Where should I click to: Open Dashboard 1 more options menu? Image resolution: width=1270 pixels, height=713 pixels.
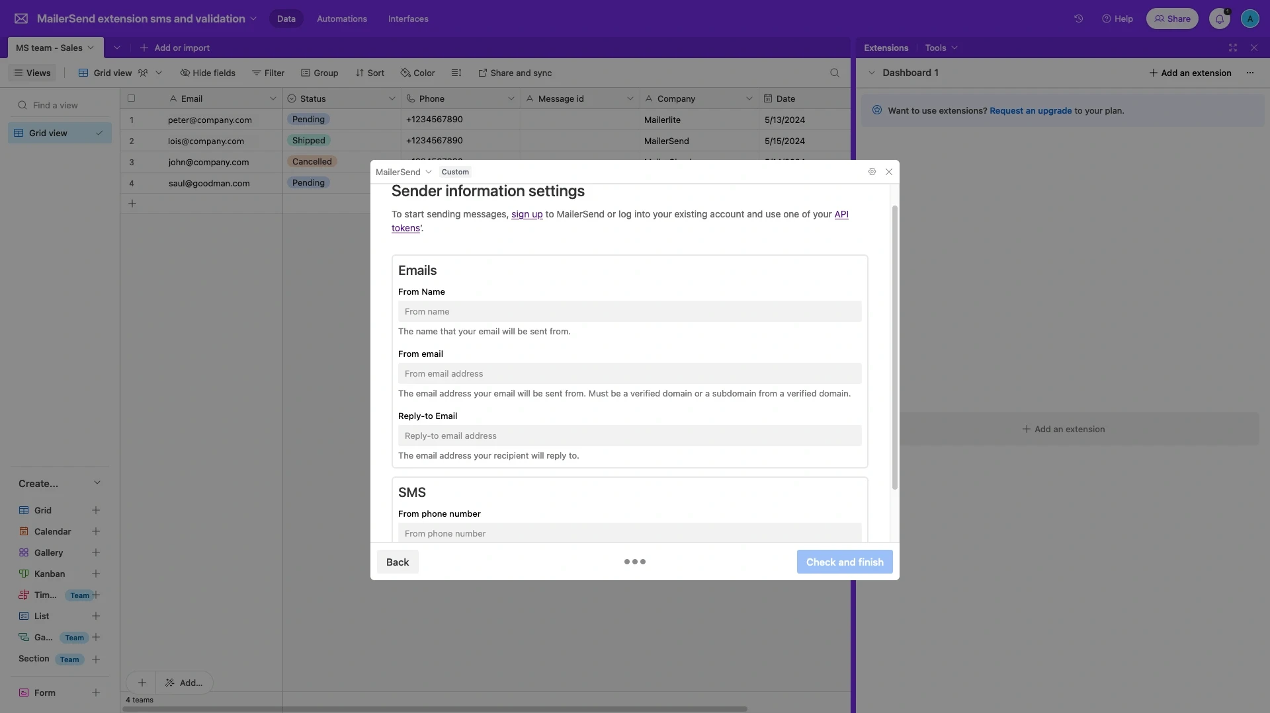[x=1249, y=73]
